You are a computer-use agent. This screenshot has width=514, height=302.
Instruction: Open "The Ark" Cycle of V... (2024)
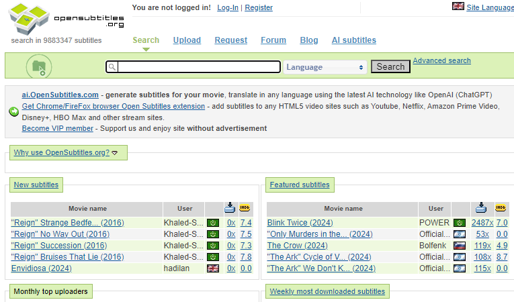click(319, 257)
